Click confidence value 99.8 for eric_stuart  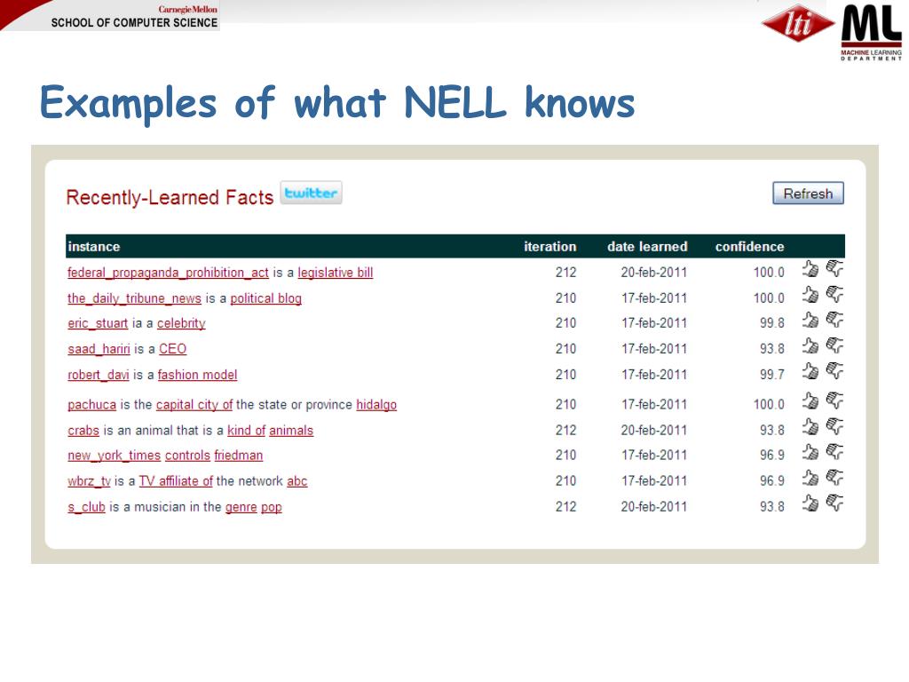pos(772,323)
